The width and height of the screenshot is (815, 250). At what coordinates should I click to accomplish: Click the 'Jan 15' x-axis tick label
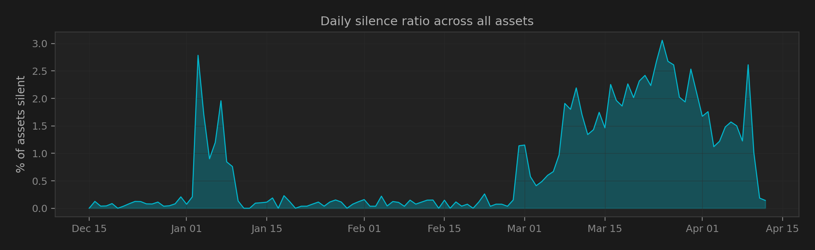(x=266, y=229)
